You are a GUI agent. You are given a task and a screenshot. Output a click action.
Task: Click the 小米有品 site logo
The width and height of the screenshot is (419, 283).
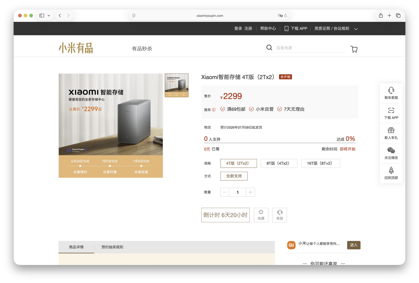click(76, 48)
